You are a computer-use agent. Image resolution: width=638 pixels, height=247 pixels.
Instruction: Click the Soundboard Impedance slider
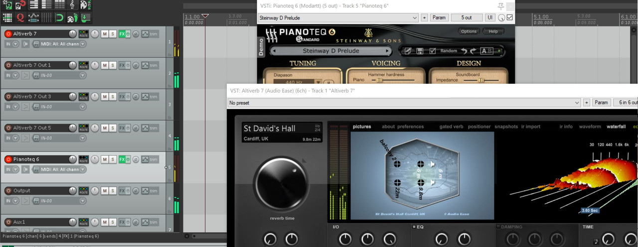481,80
